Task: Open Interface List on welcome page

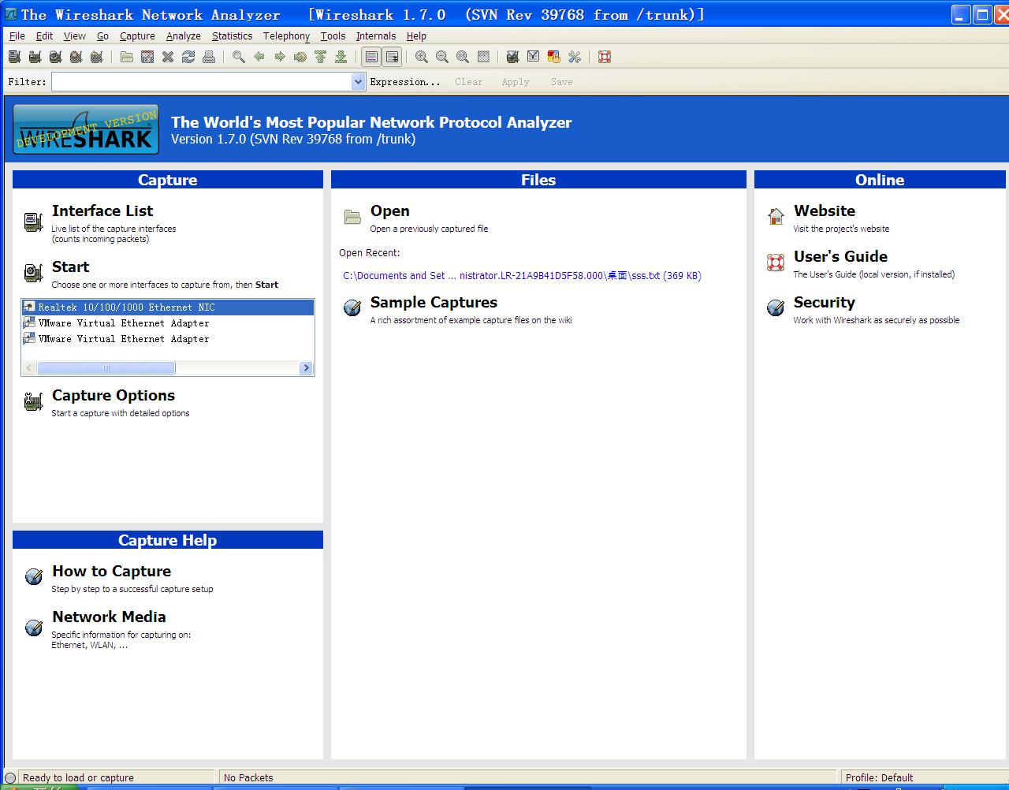Action: point(102,211)
